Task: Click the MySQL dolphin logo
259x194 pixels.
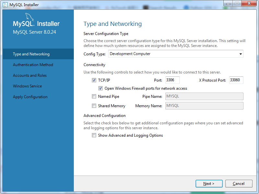Action: click(29, 17)
